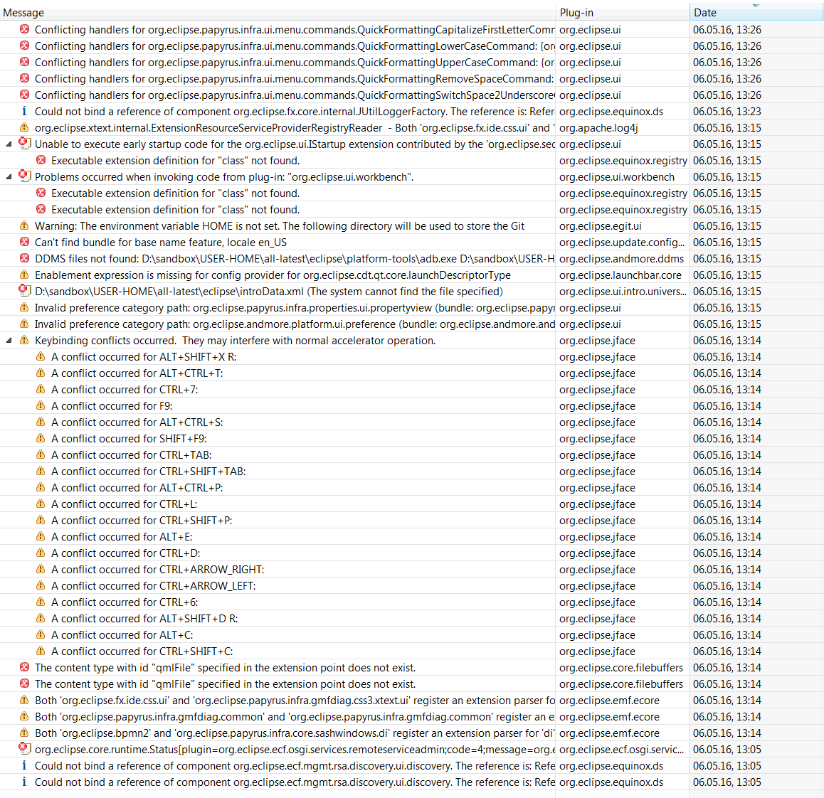Click warning icon of bpmn2 extension parser entry
Viewport: 824px width, 798px height.
(x=24, y=733)
